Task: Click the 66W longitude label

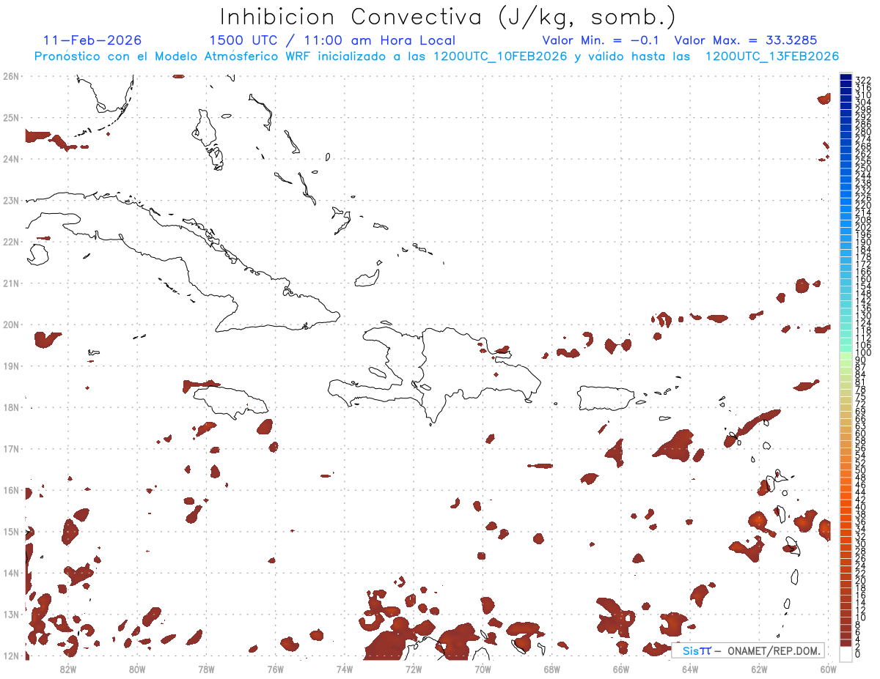Action: 620,669
